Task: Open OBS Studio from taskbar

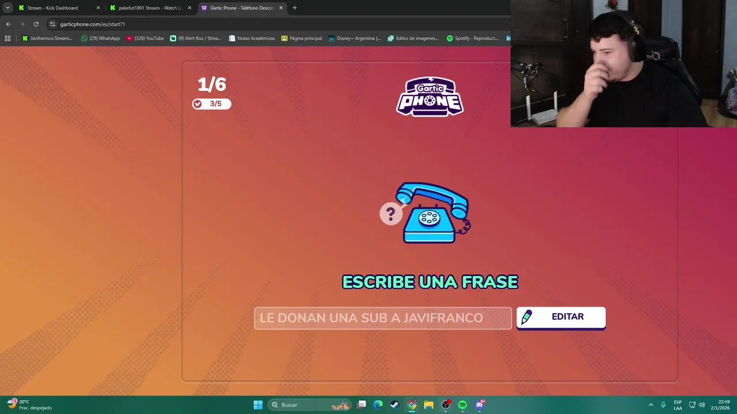Action: [x=446, y=405]
